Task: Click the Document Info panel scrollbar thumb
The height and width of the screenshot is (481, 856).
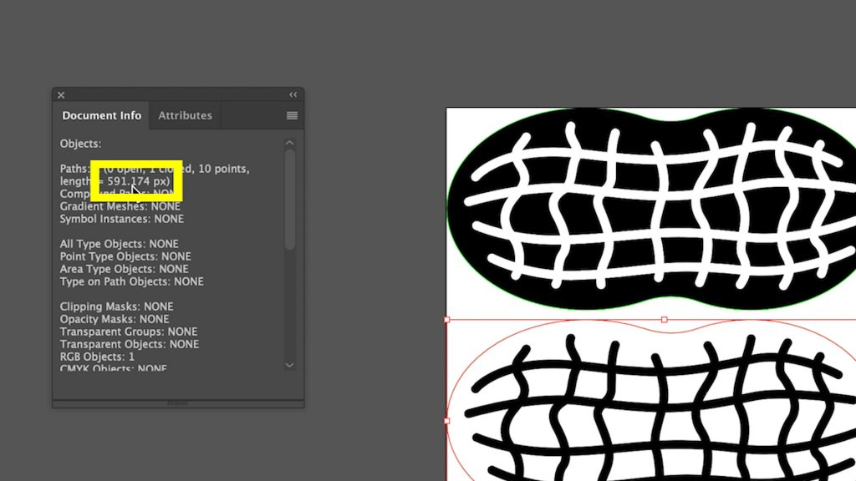Action: [290, 200]
